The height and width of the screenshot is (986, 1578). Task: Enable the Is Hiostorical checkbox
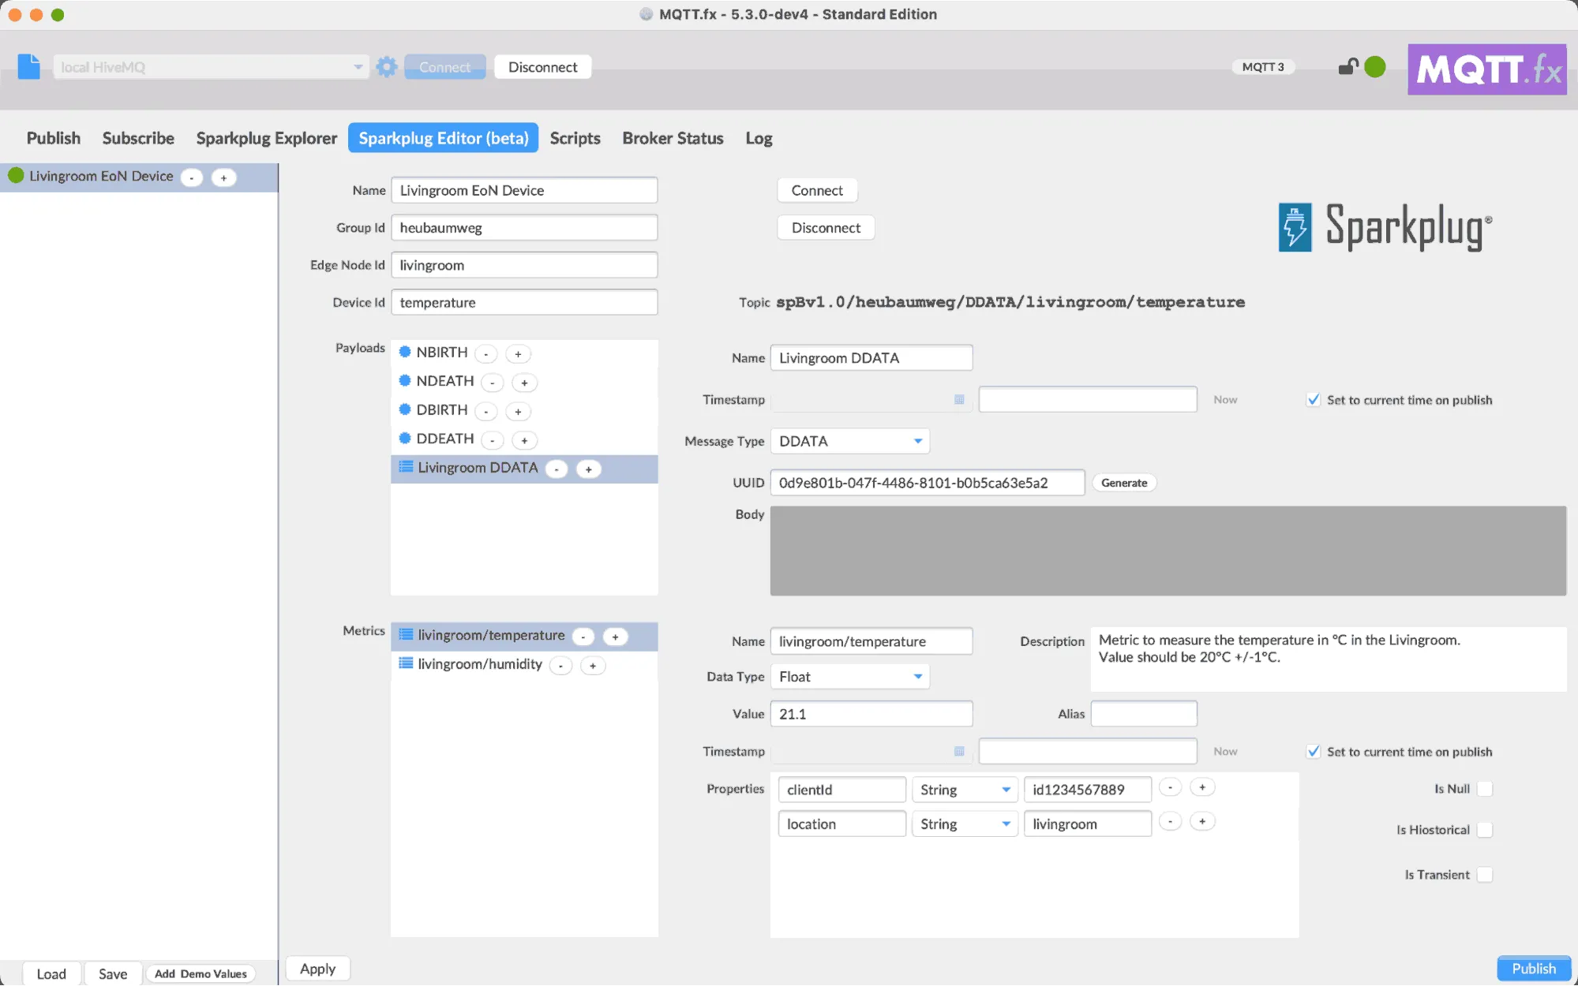[1485, 830]
